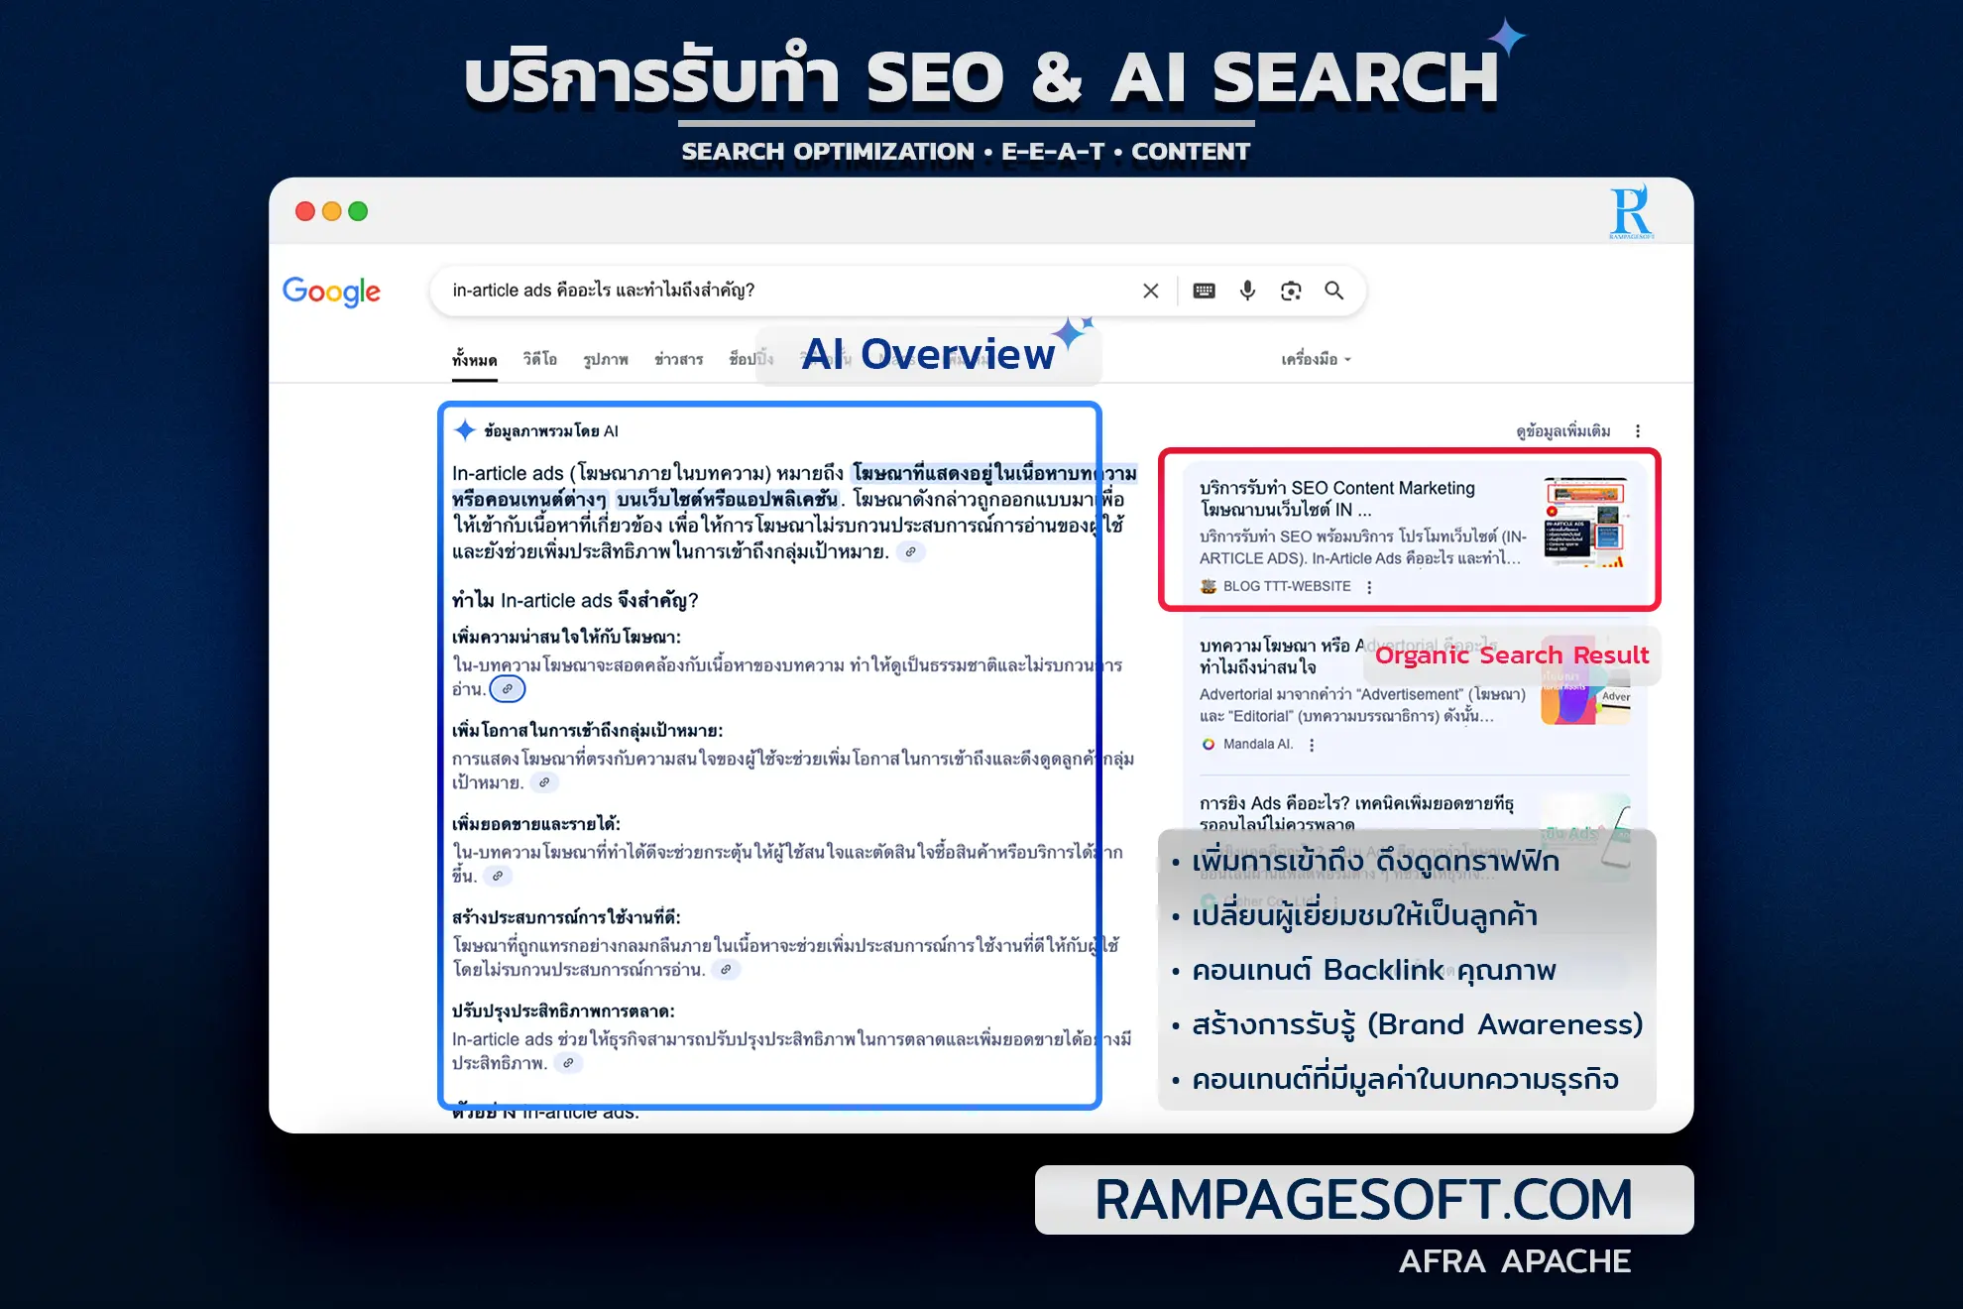Click thumbnail of the SEO Content Marketing result
This screenshot has width=1963, height=1309.
point(1586,523)
